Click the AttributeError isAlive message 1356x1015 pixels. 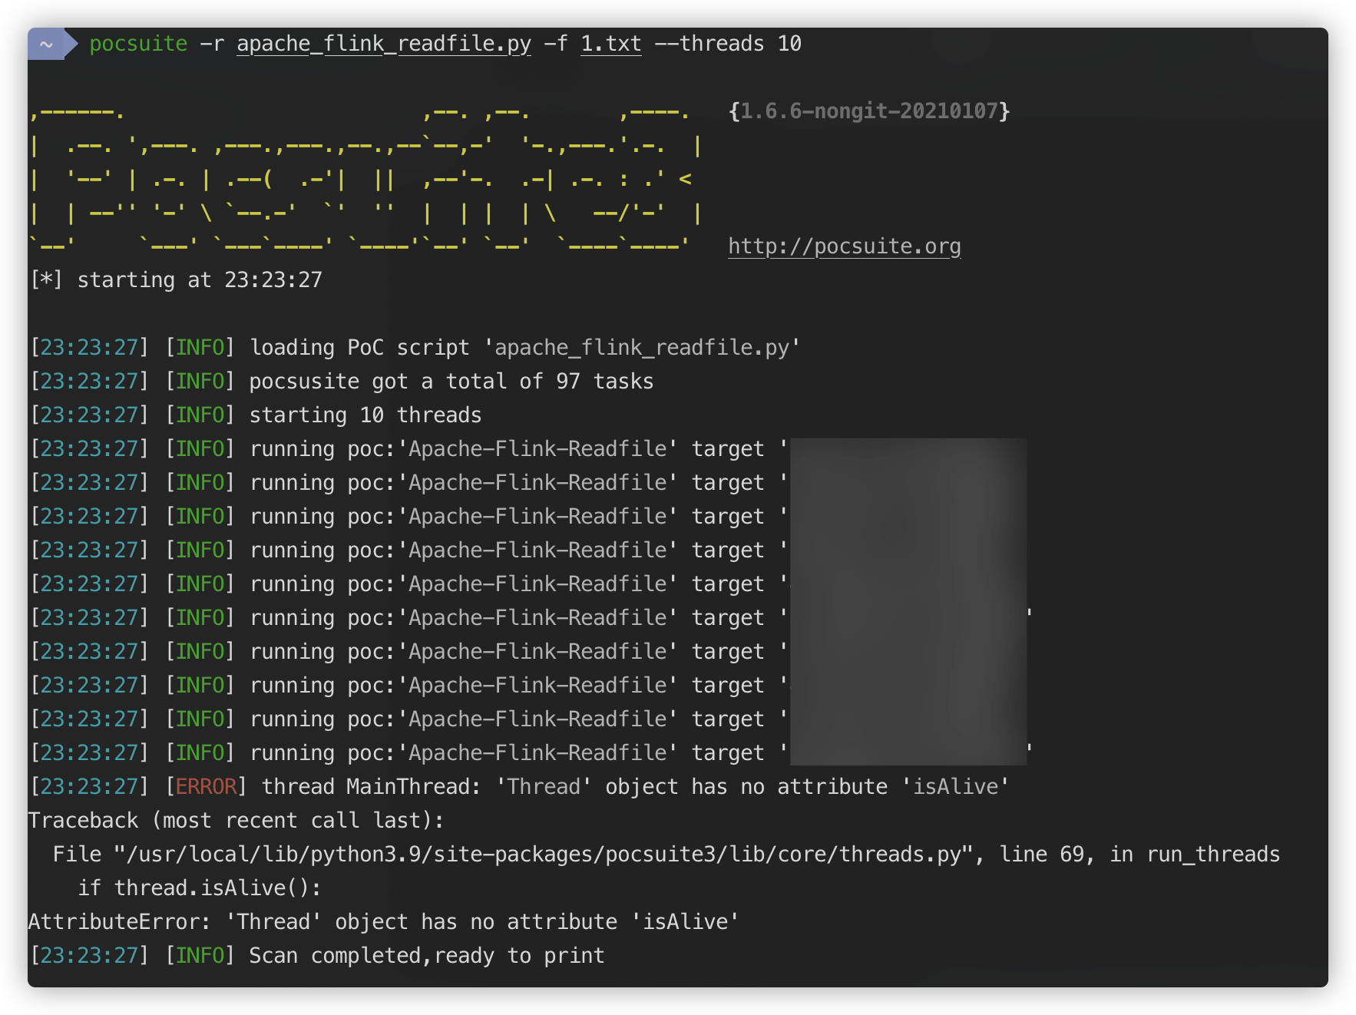[384, 921]
